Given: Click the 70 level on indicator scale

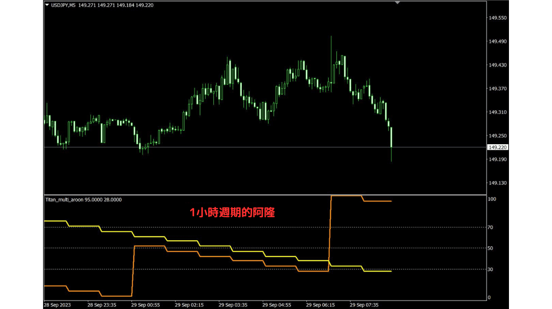Looking at the screenshot, I should point(491,228).
